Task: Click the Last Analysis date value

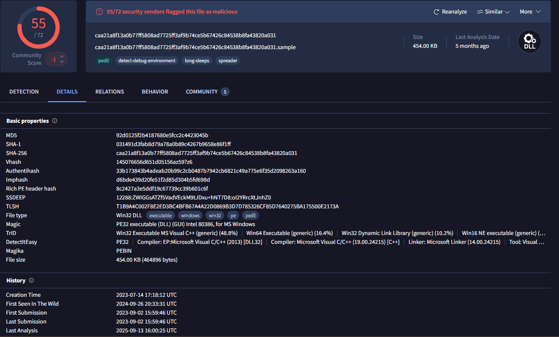Action: [146, 331]
